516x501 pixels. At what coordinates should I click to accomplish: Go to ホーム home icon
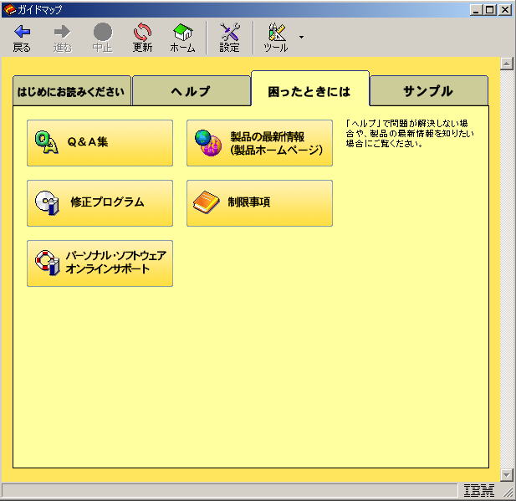tap(182, 32)
